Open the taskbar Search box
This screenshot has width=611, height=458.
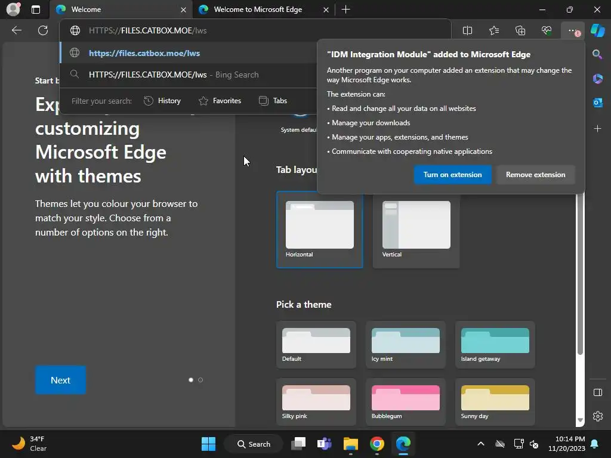click(254, 444)
